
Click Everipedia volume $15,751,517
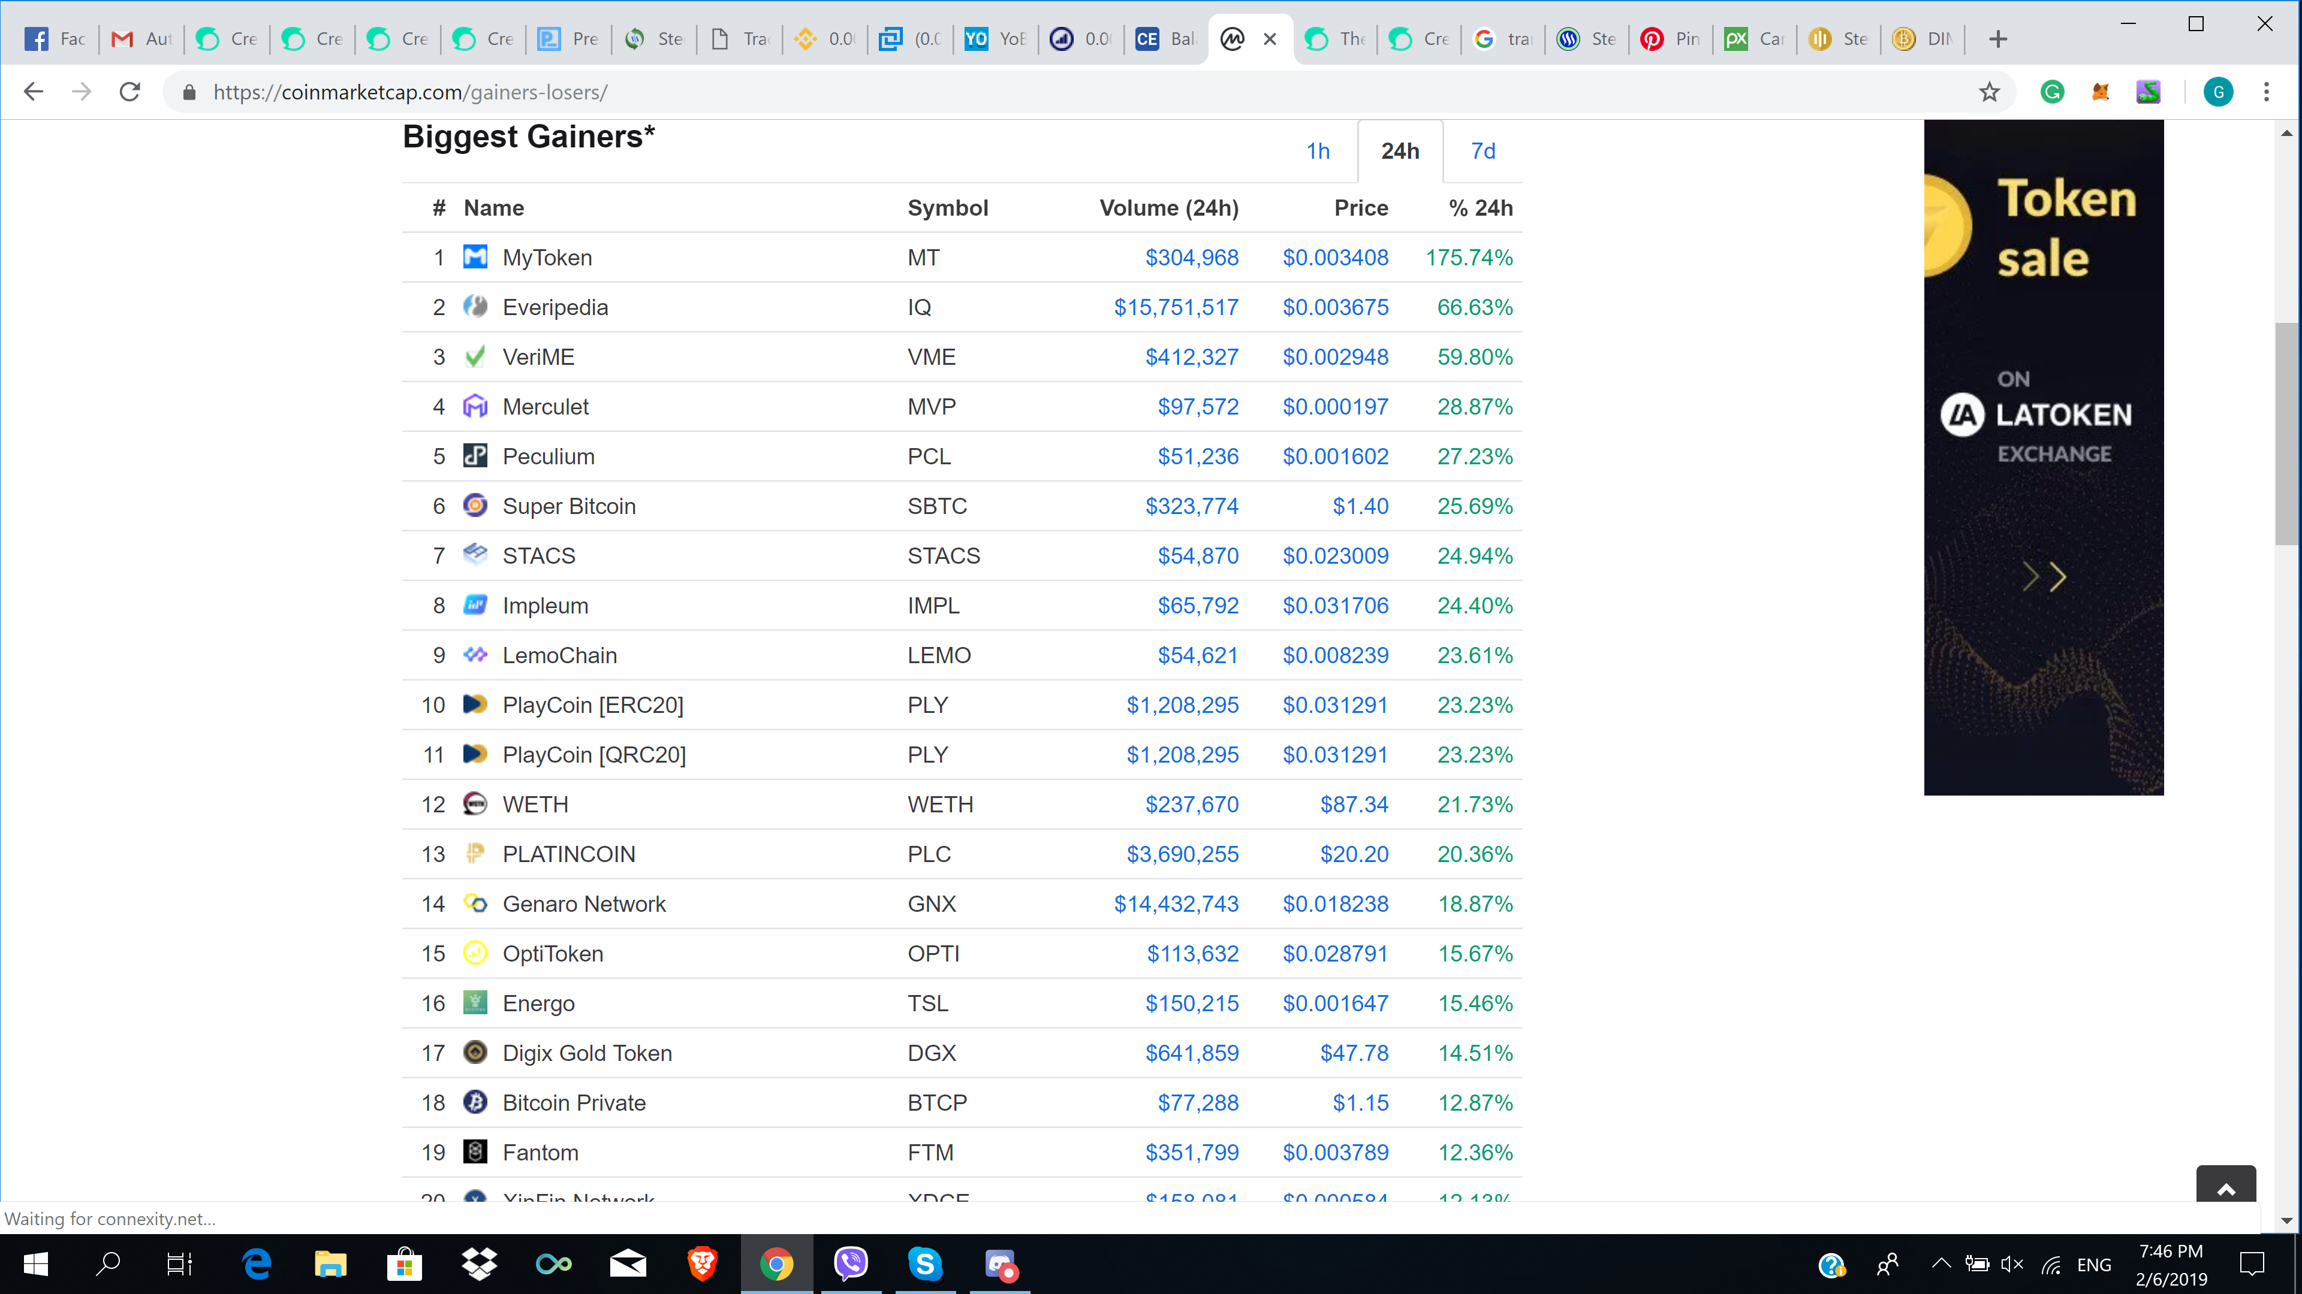point(1176,307)
